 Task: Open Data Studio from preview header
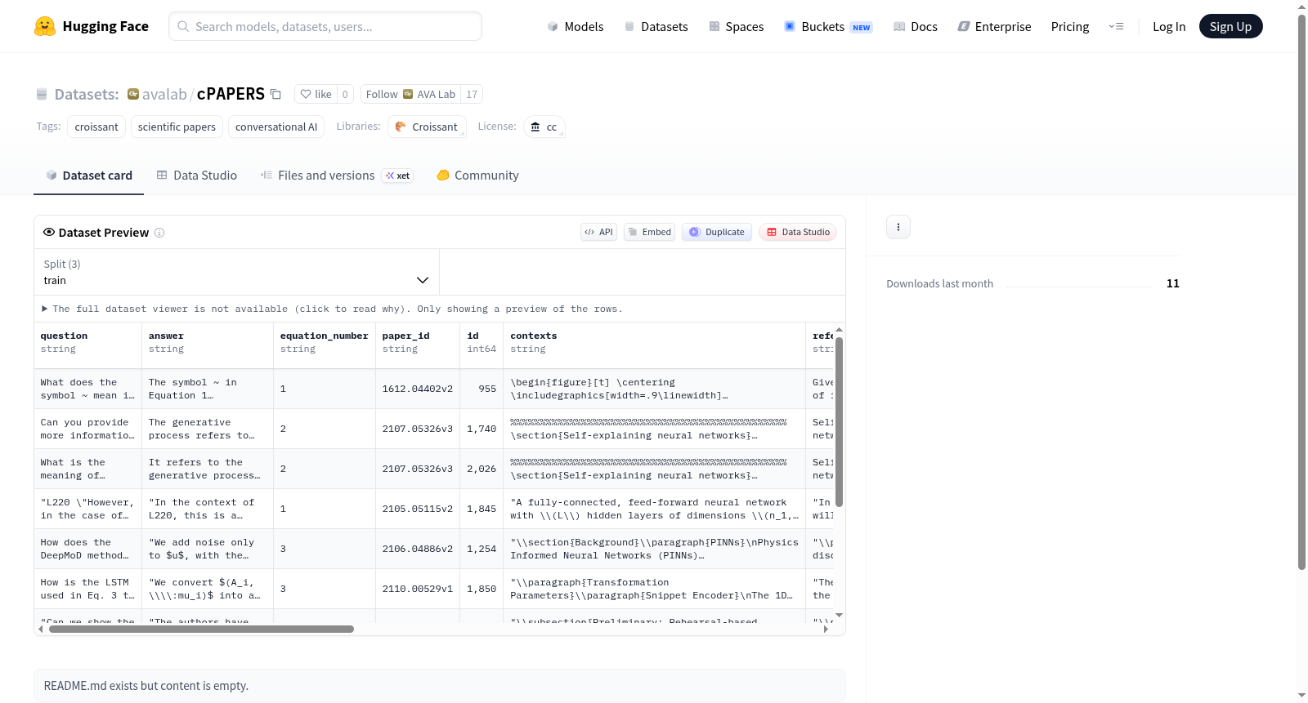798,232
